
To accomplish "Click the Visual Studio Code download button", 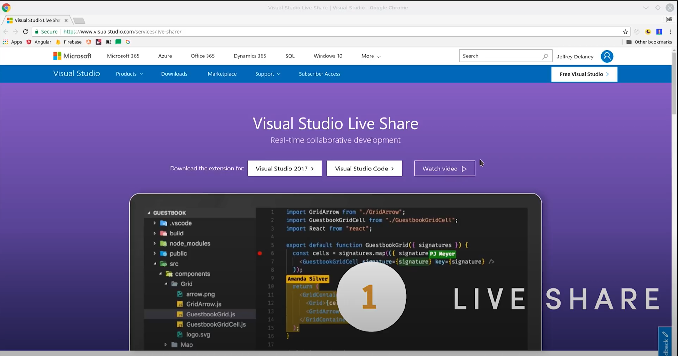I will point(364,169).
